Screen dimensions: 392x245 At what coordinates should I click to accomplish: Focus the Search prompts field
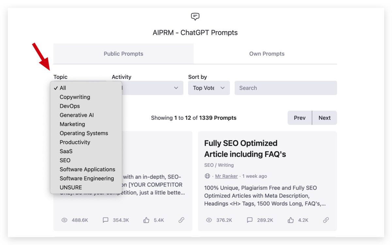[286, 88]
